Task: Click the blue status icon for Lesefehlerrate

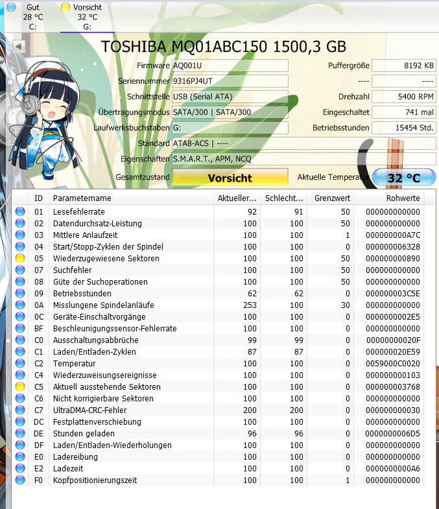Action: (x=20, y=211)
